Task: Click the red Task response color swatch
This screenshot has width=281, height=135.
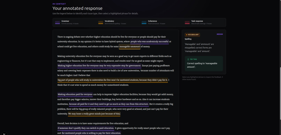Action: click(x=187, y=23)
